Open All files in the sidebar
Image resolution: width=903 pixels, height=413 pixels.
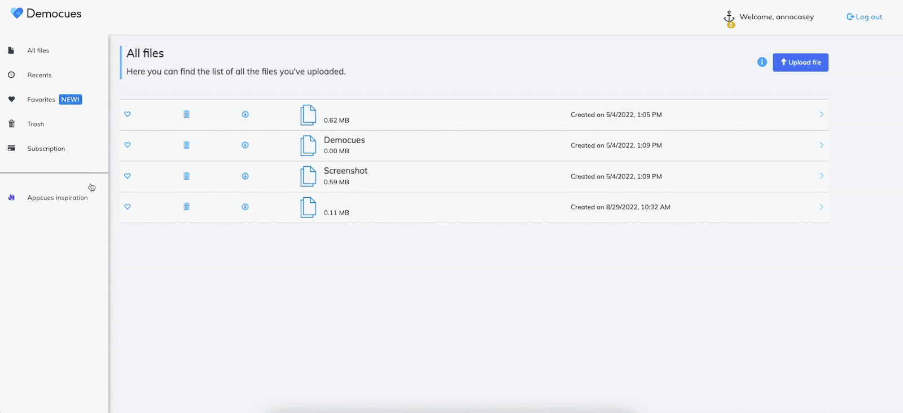38,51
